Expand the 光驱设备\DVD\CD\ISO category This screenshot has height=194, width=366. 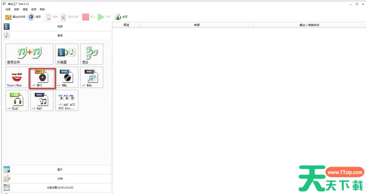coord(57,187)
